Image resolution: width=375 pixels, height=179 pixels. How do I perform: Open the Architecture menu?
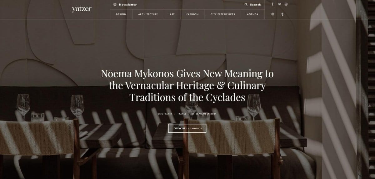[x=148, y=14]
